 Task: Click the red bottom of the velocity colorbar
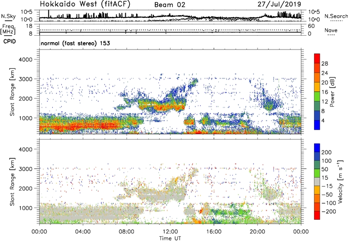[x=317, y=215]
